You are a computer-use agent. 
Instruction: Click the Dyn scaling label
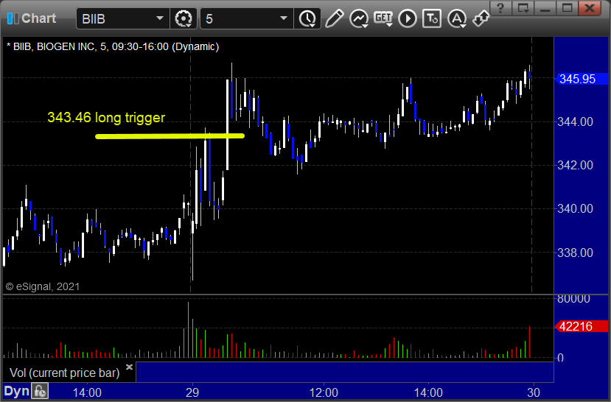[x=16, y=392]
